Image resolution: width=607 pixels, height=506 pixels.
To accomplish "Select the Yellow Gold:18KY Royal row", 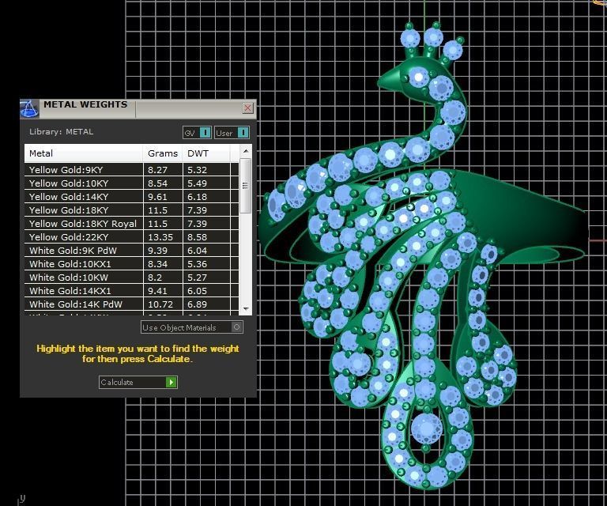I will pyautogui.click(x=132, y=224).
